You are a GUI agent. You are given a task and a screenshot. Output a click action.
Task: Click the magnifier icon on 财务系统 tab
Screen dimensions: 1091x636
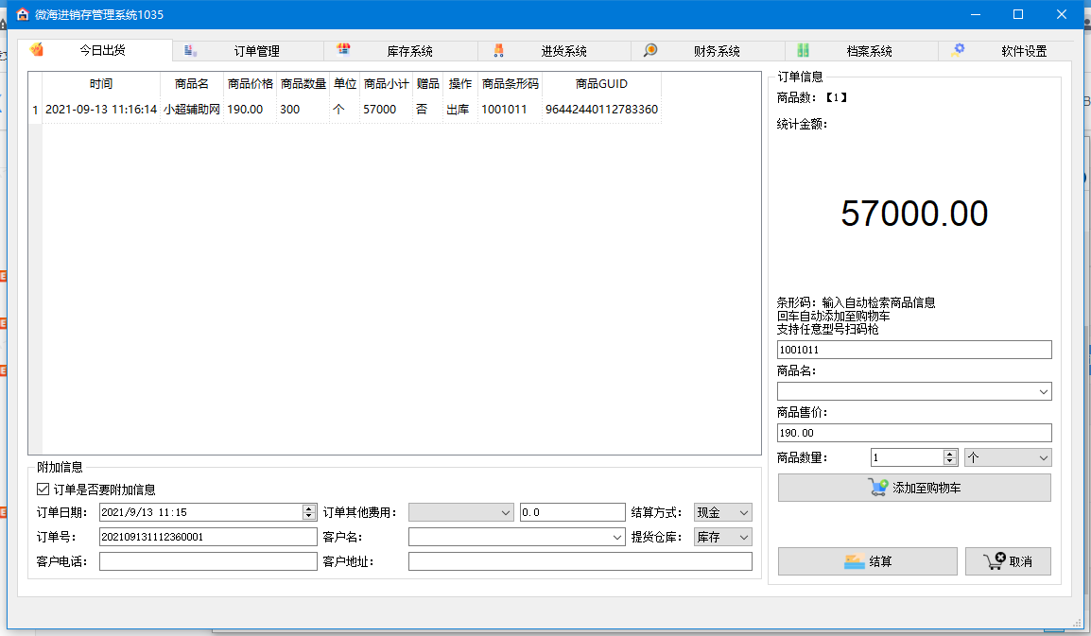click(649, 50)
